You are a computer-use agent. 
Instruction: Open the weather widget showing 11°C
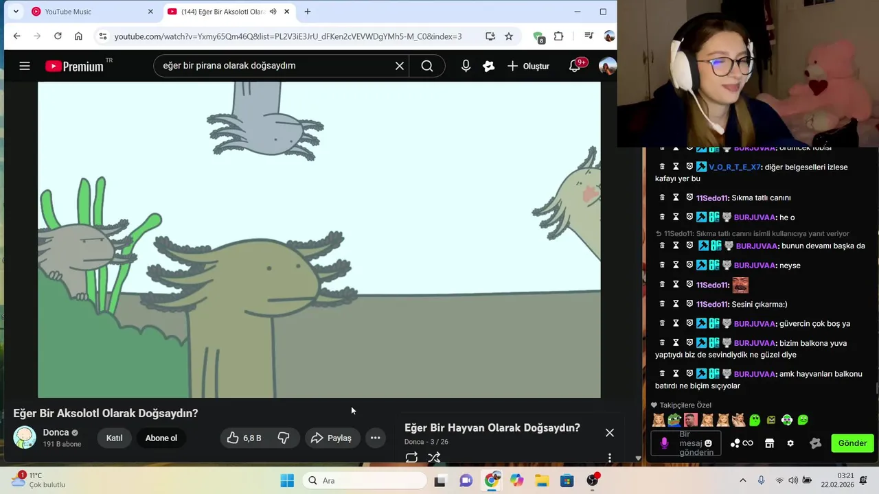[x=39, y=480]
